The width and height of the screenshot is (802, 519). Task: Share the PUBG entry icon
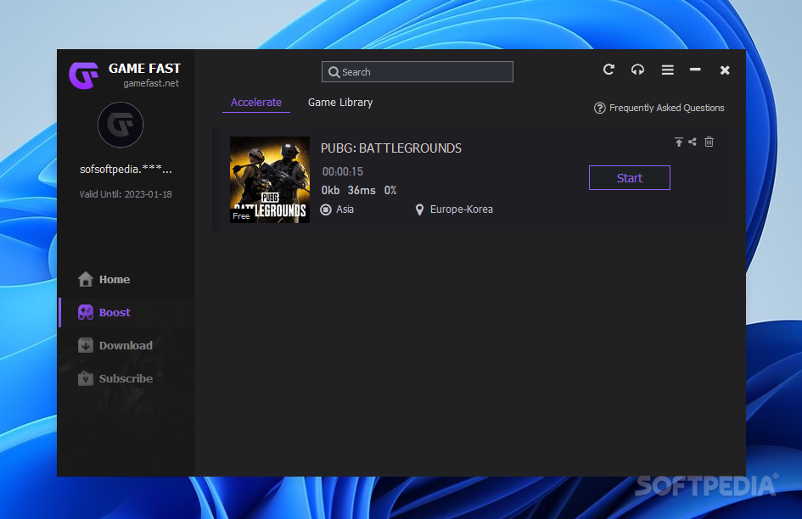click(x=692, y=142)
